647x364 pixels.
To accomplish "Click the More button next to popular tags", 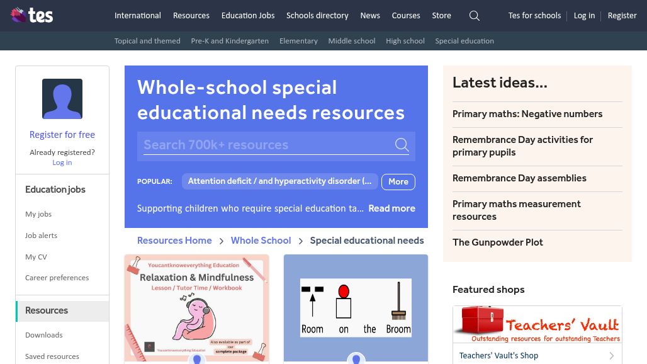I will [x=398, y=181].
